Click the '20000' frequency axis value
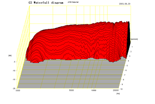 (x=116, y=90)
